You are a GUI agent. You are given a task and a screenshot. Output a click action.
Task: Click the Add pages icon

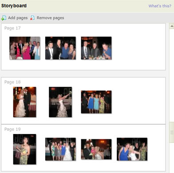[x=4, y=18]
